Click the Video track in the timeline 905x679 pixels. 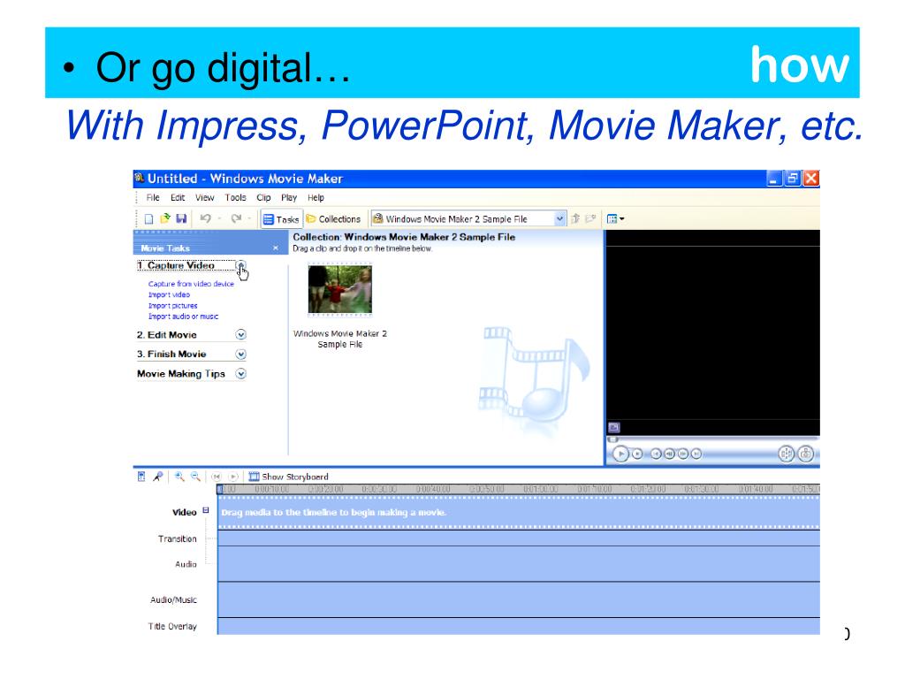[518, 512]
